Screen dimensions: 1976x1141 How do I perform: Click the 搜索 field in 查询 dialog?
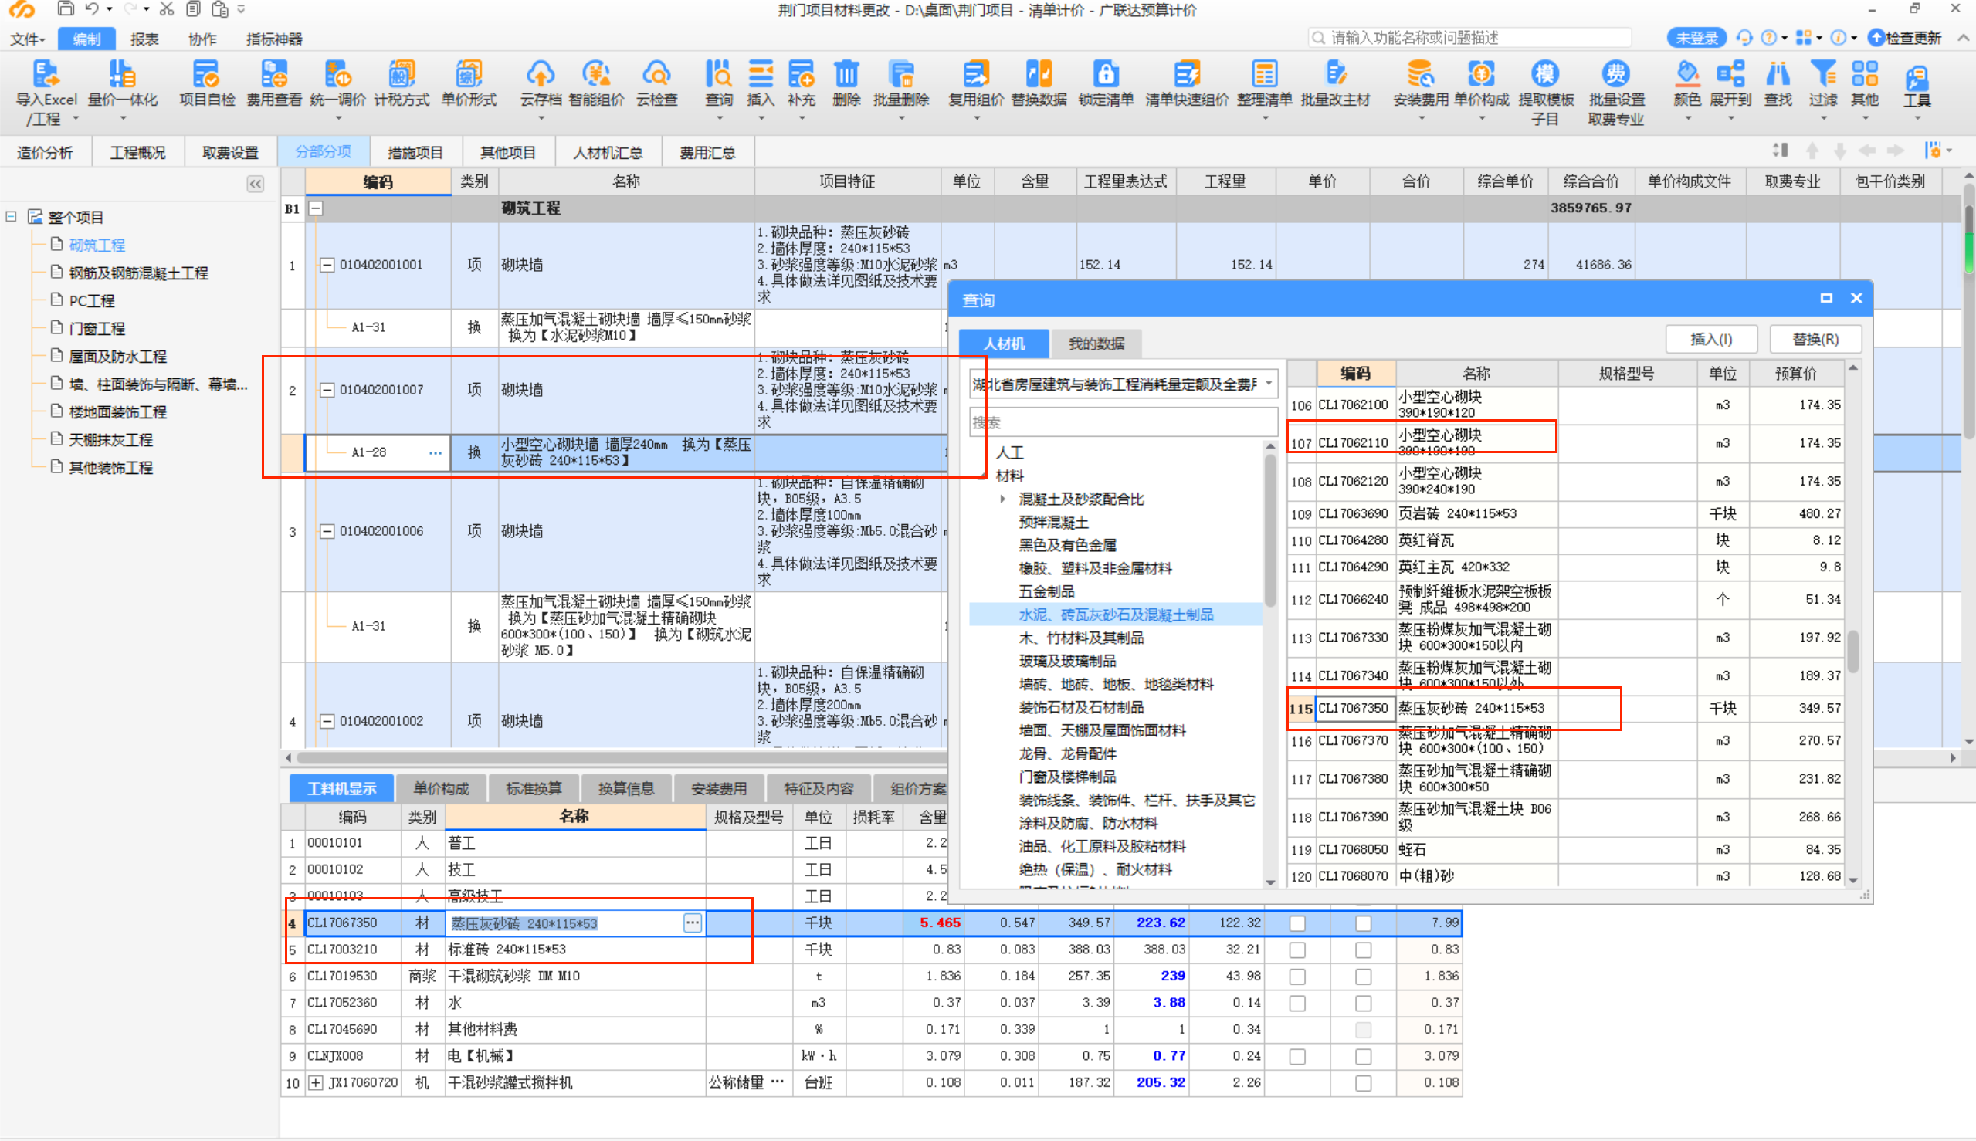tap(1124, 422)
